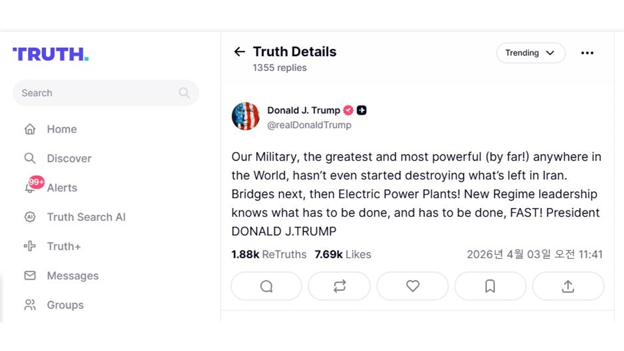Open the Trending sort dropdown
The image size is (624, 351).
click(530, 53)
